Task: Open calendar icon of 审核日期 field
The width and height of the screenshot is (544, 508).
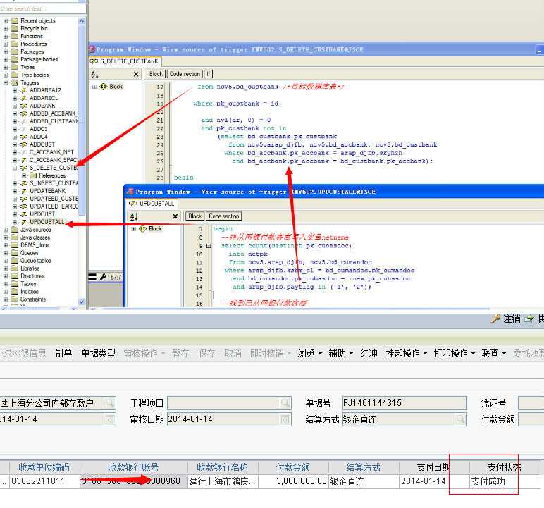Action: click(x=285, y=419)
